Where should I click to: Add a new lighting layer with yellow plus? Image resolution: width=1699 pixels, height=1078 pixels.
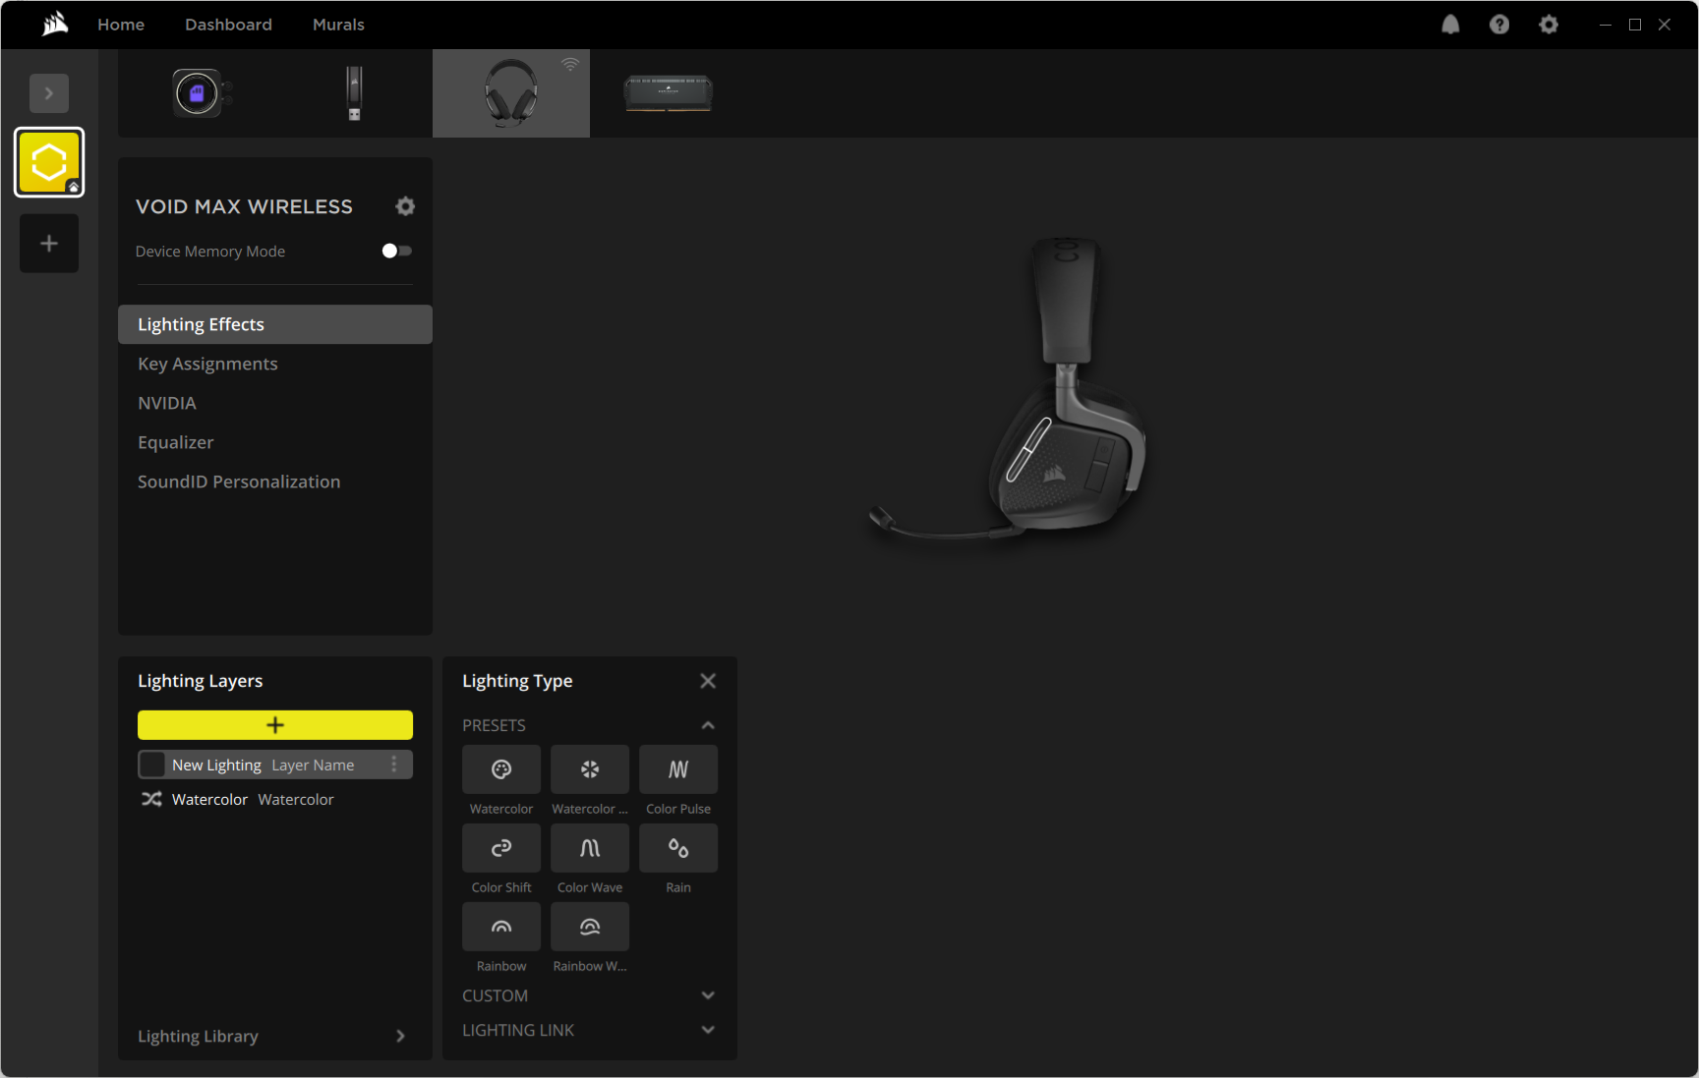(x=275, y=725)
